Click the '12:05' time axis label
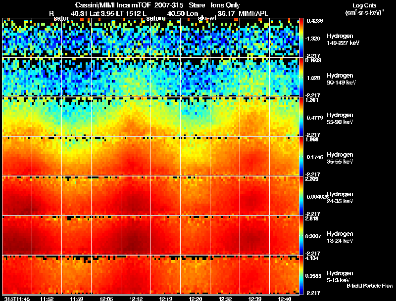396x301 pixels. [106, 299]
